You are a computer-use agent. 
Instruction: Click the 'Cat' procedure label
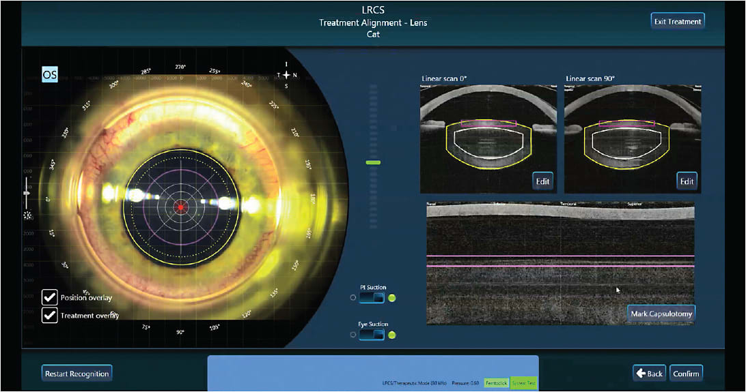[373, 34]
